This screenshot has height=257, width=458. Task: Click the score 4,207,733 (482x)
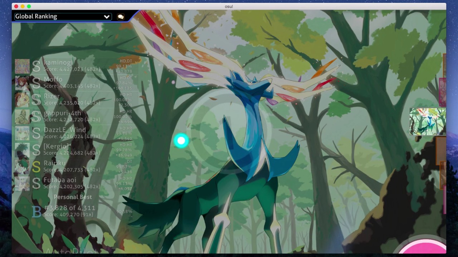72,170
